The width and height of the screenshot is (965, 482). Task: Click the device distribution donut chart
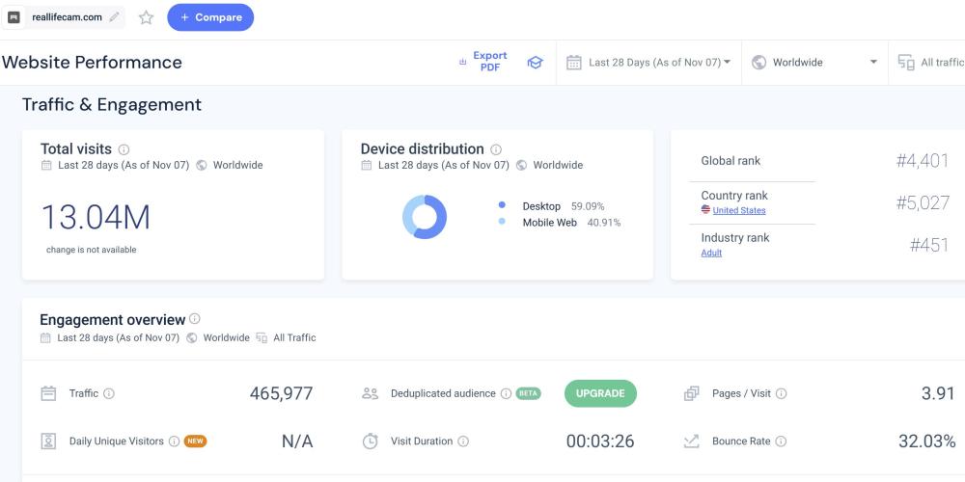point(425,217)
